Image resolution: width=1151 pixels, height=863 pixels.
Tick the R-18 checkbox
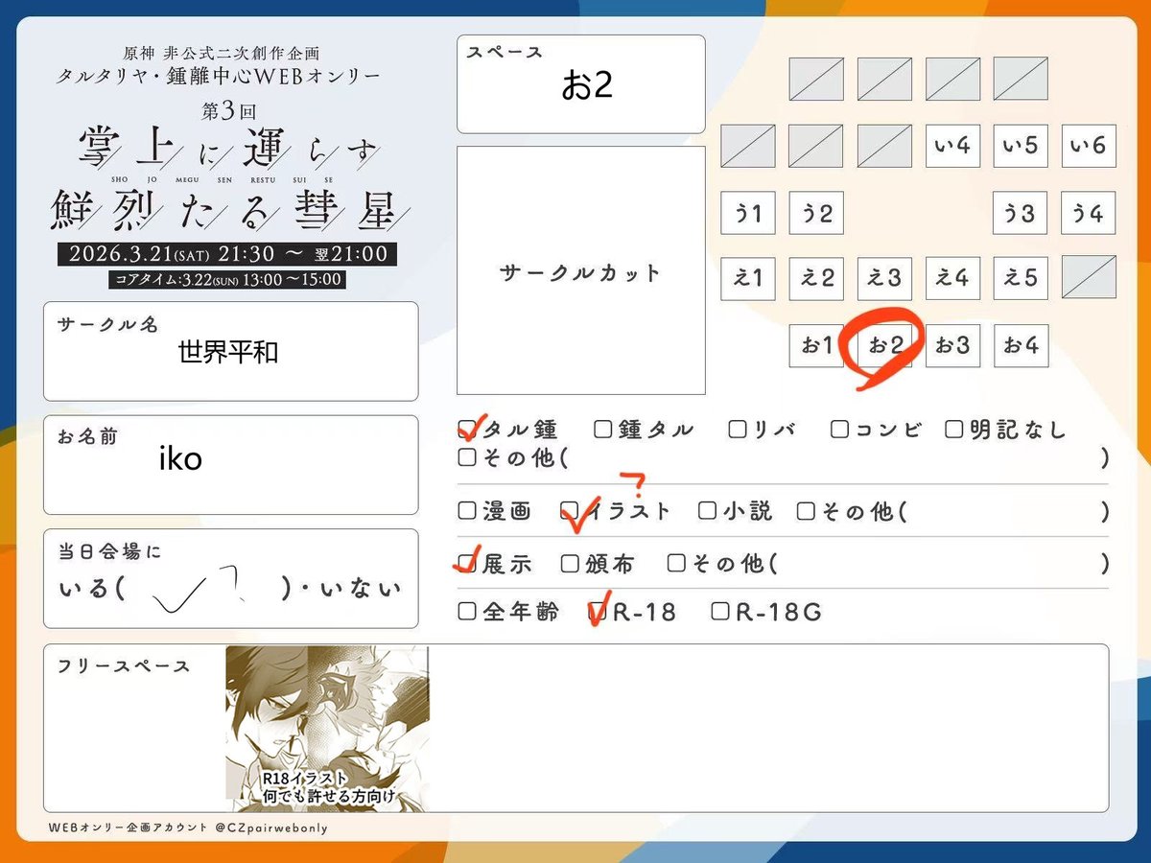(x=597, y=611)
